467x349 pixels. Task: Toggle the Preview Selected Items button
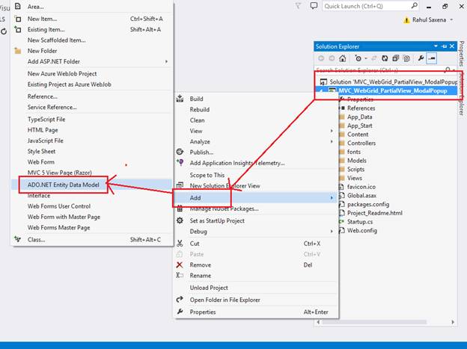[432, 58]
